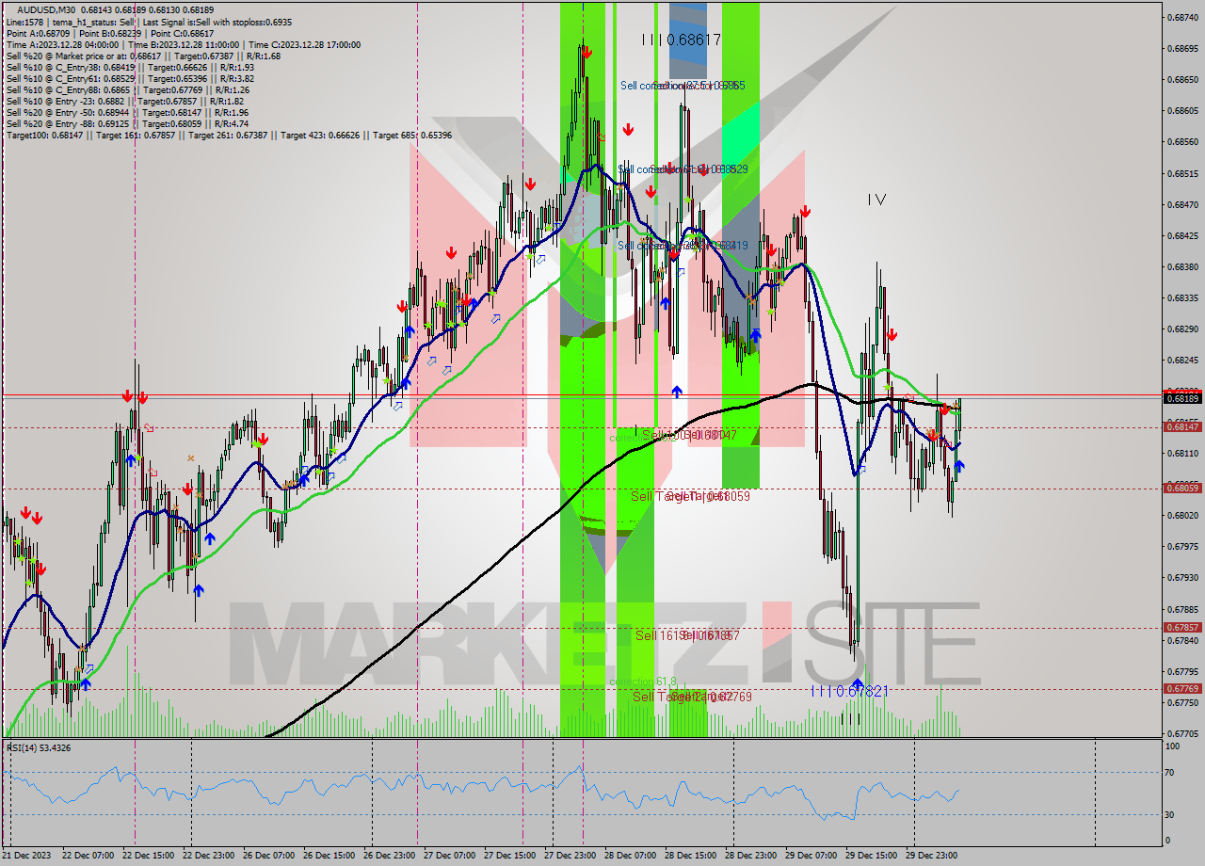Click the '28 Dec 23:00' time axis label

click(752, 856)
